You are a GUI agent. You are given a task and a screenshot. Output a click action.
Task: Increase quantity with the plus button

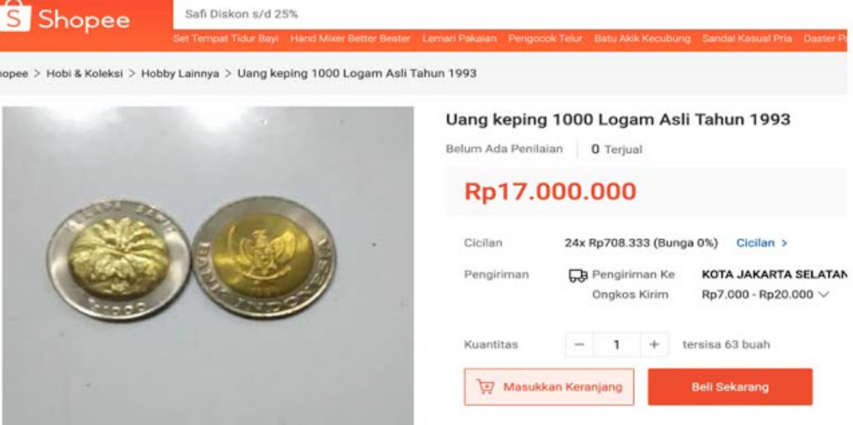pyautogui.click(x=654, y=345)
